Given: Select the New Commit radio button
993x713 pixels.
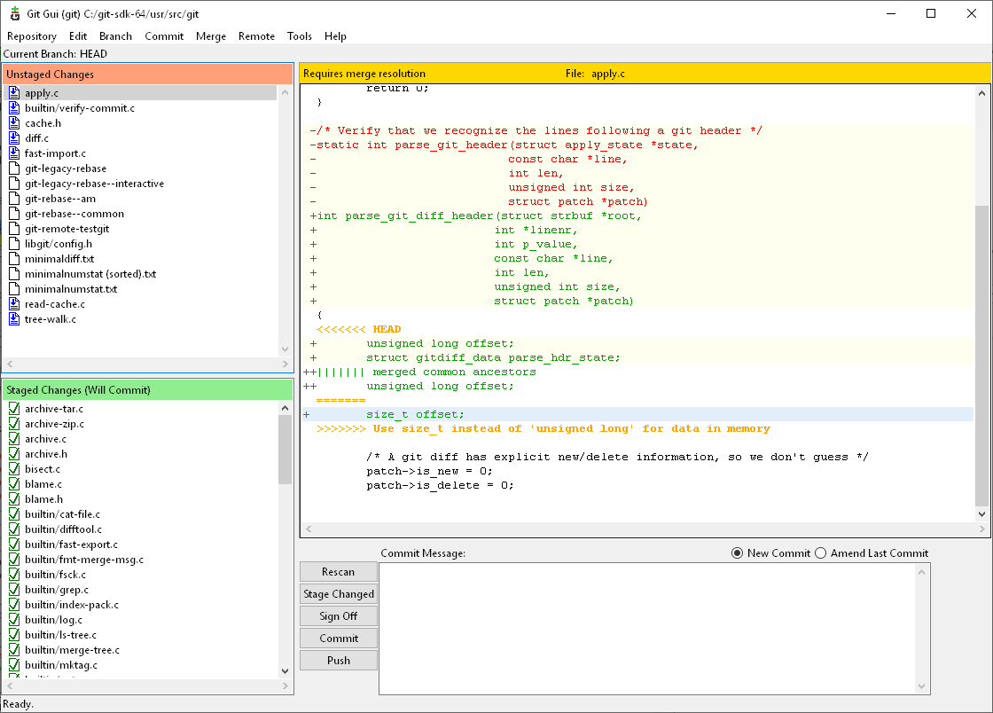Looking at the screenshot, I should (x=737, y=552).
